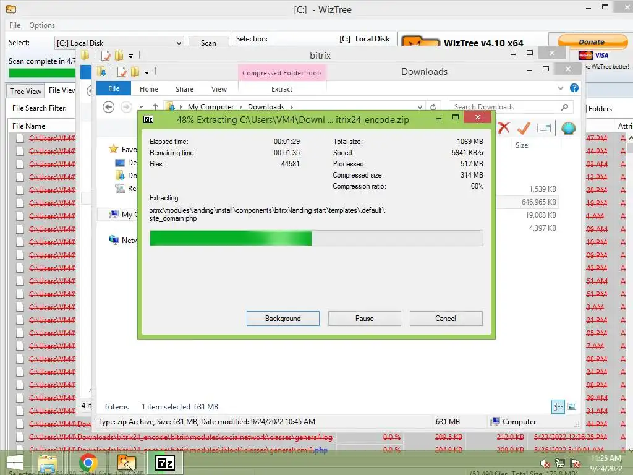633x475 pixels.
Task: Send extraction to Background
Action: point(283,319)
